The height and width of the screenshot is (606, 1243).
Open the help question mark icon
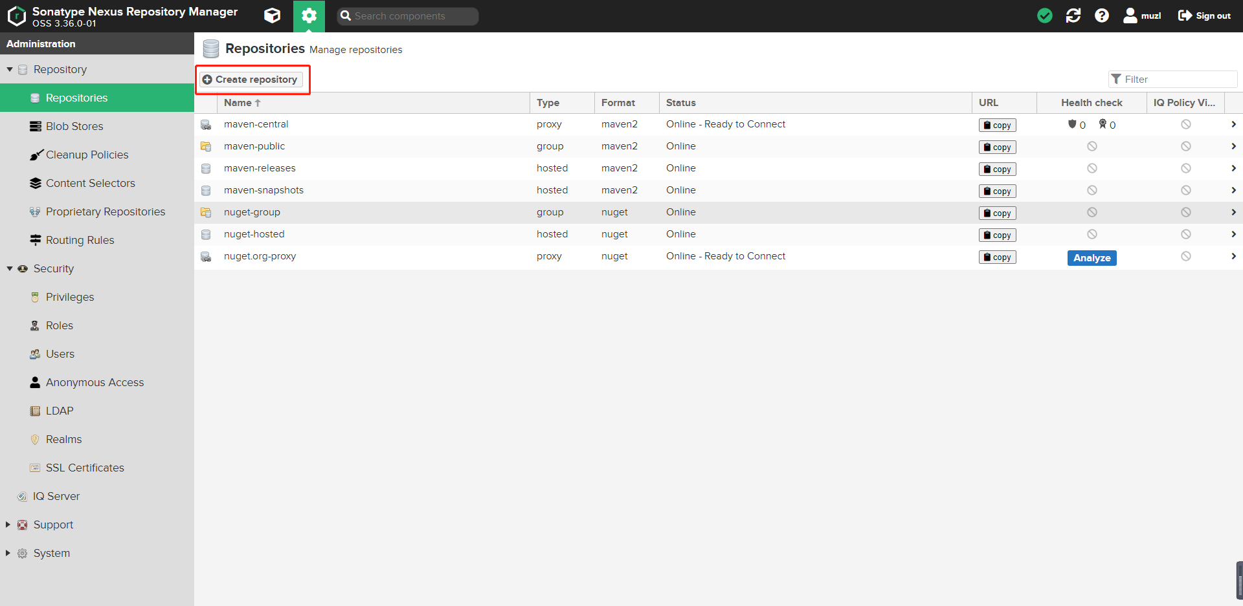1102,16
